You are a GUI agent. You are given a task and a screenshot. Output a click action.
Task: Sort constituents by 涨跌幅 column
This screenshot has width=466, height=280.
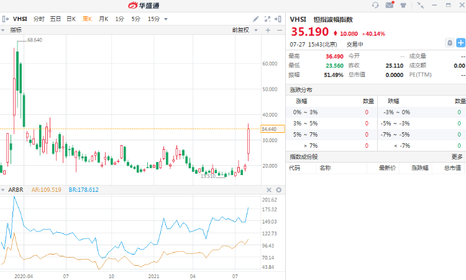[x=420, y=168]
